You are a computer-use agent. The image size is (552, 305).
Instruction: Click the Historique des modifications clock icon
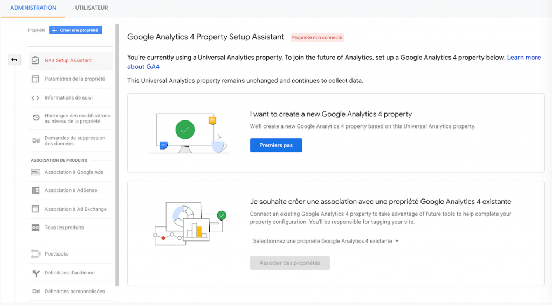(36, 118)
